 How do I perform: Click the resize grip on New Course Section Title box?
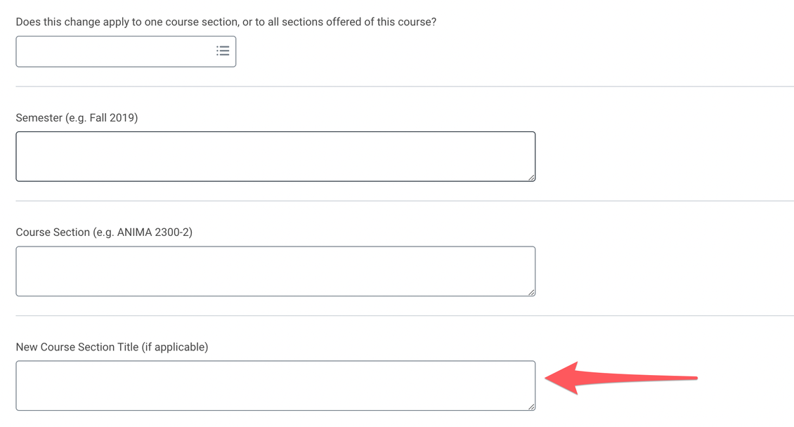coord(531,405)
